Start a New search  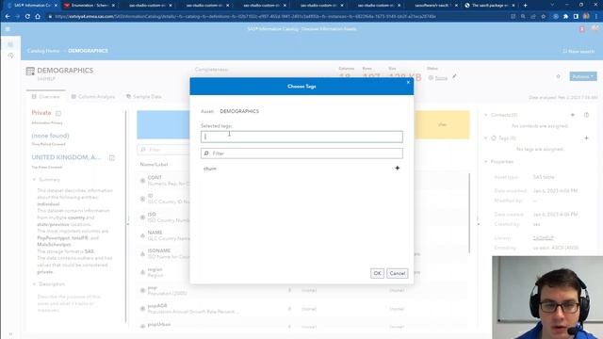(579, 51)
